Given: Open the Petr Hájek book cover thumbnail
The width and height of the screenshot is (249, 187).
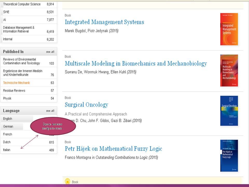Looking at the screenshot, I should (229, 156).
